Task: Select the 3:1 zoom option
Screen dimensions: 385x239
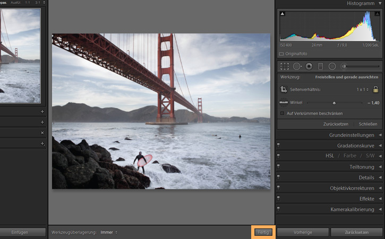Action: click(x=38, y=3)
